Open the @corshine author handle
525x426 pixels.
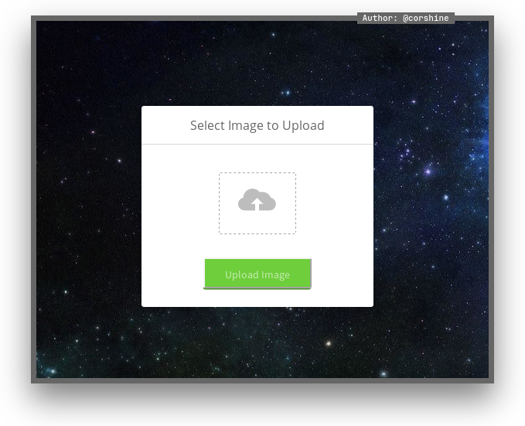[x=425, y=19]
